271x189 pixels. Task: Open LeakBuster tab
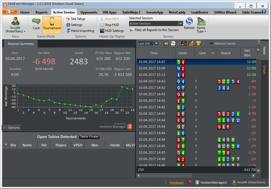(200, 12)
